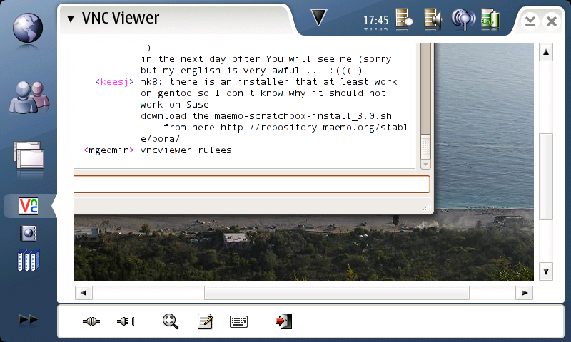The width and height of the screenshot is (571, 342).
Task: Check the 17:45 clock display
Action: click(x=376, y=20)
